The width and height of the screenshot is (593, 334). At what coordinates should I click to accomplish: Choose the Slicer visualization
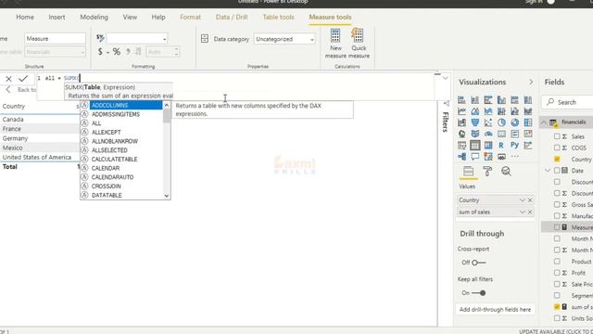tap(461, 146)
